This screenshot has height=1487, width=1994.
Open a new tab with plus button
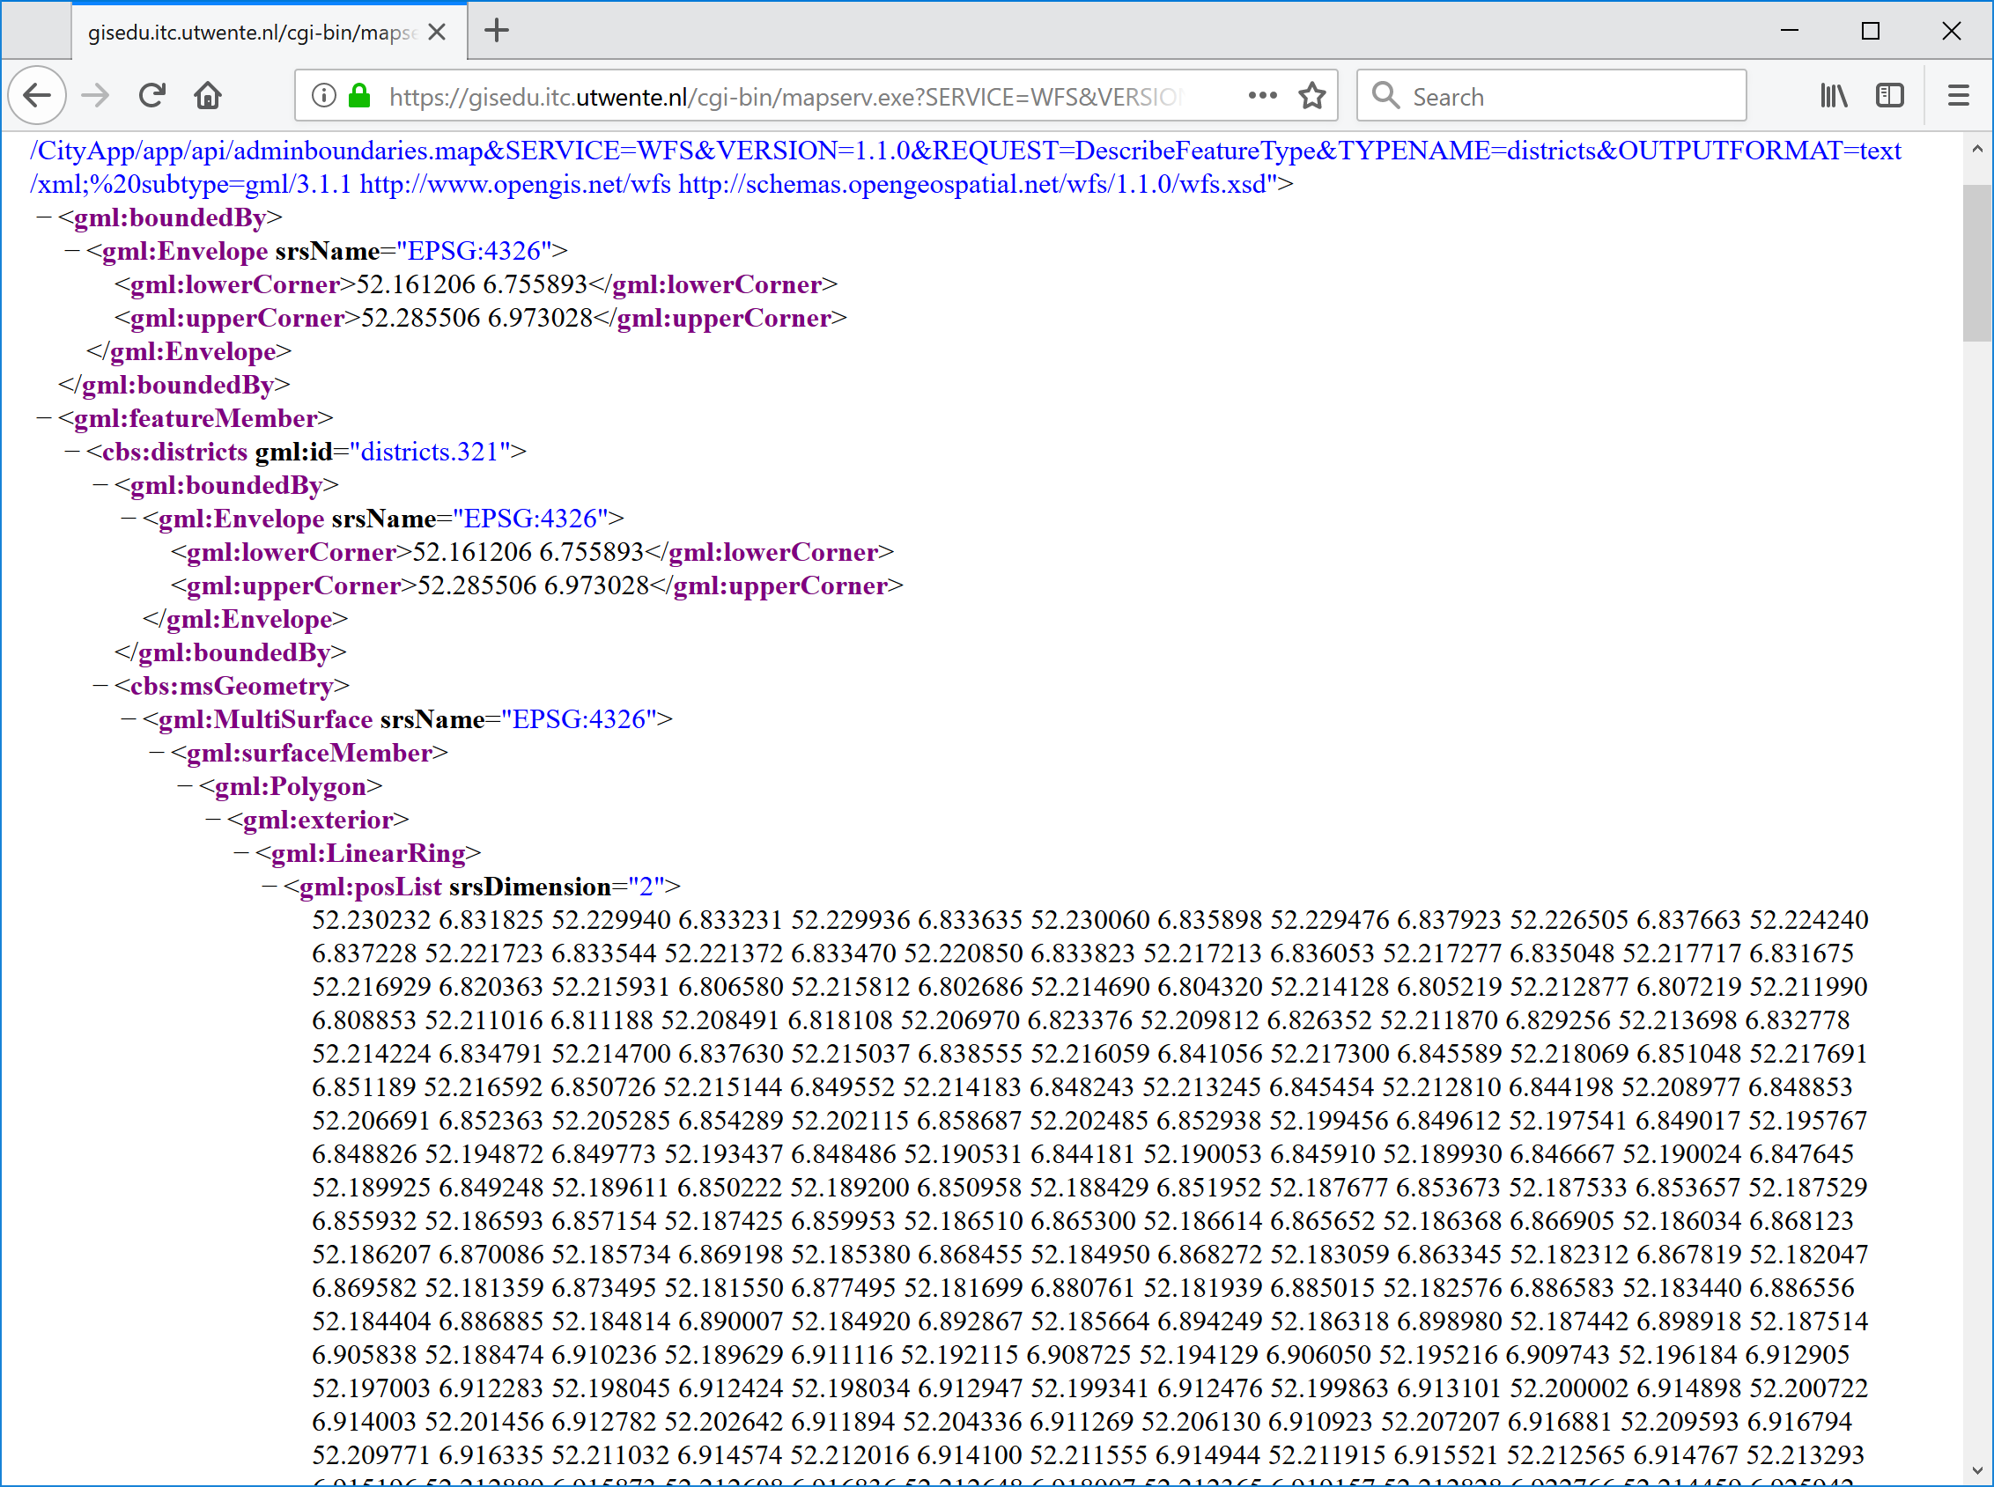point(497,32)
